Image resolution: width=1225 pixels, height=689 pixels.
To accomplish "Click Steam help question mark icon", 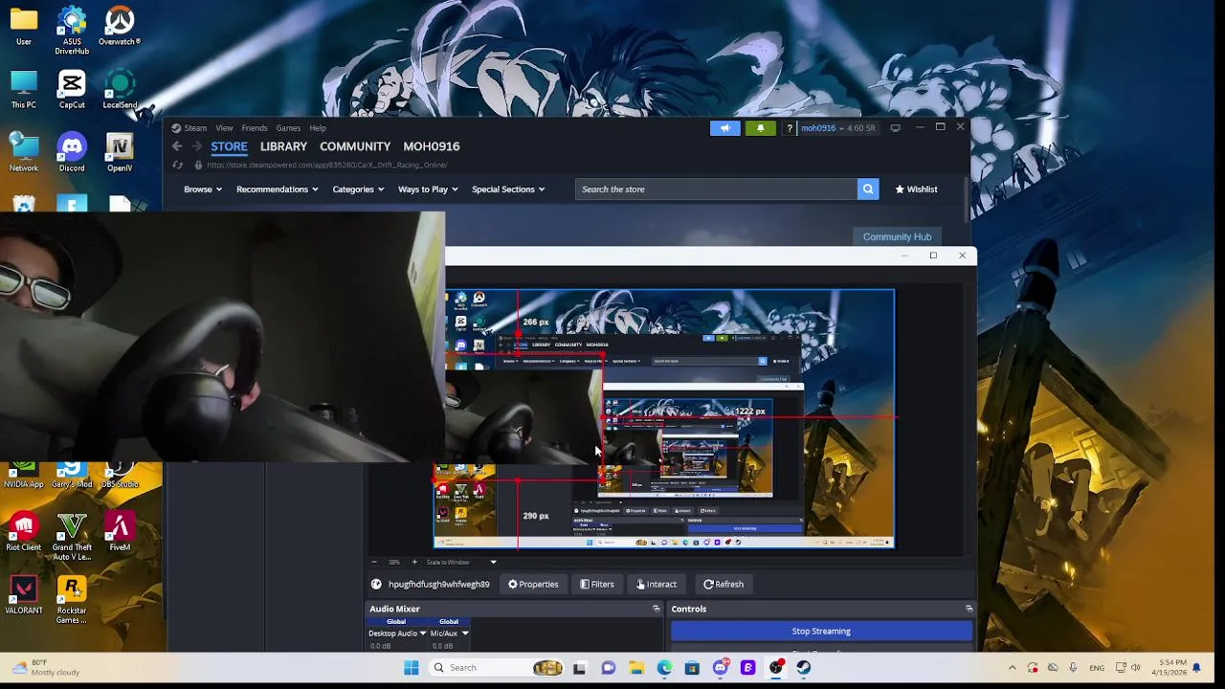I will tap(790, 128).
